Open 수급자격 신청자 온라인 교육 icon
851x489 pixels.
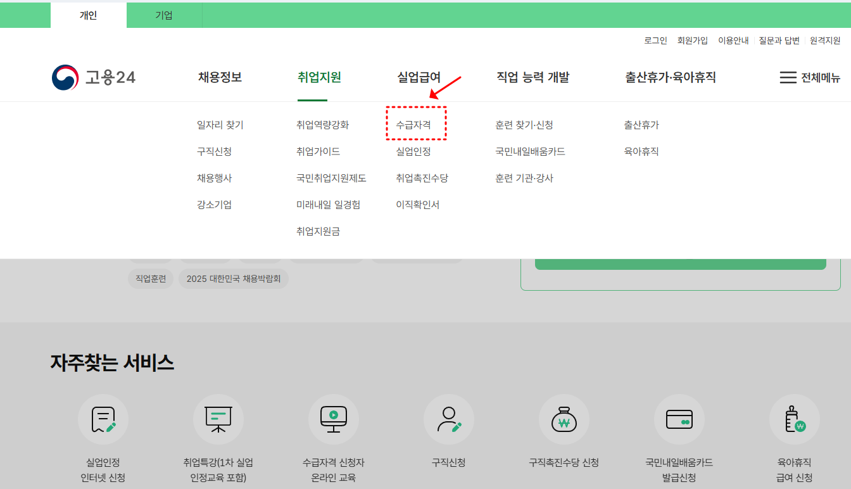click(x=334, y=419)
